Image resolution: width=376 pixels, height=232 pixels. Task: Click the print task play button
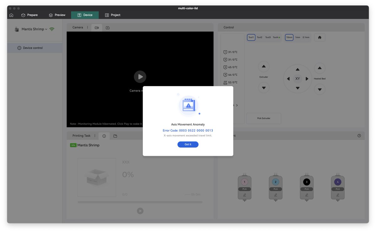click(140, 211)
